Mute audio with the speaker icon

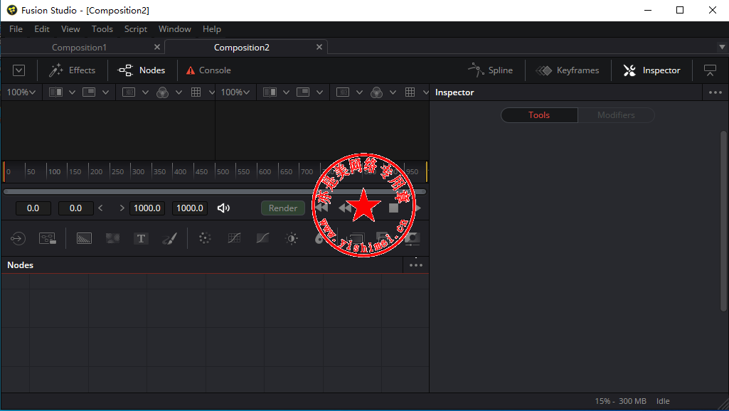(223, 208)
